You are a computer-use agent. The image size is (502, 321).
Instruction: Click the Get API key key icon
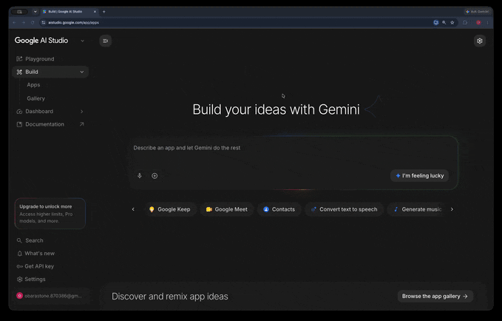point(19,266)
